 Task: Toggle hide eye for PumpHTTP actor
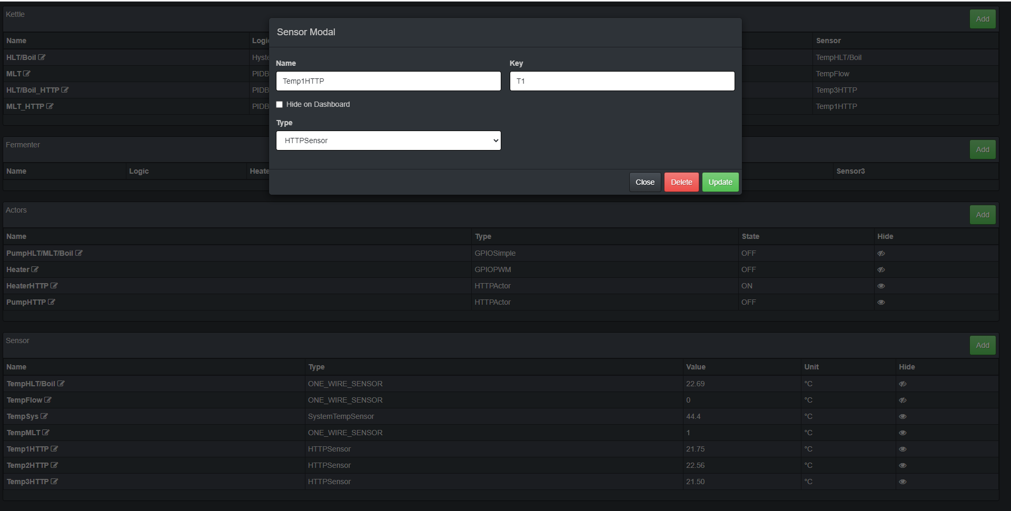pos(881,302)
